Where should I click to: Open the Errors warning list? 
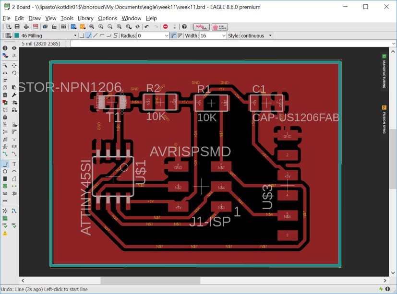tap(5, 233)
